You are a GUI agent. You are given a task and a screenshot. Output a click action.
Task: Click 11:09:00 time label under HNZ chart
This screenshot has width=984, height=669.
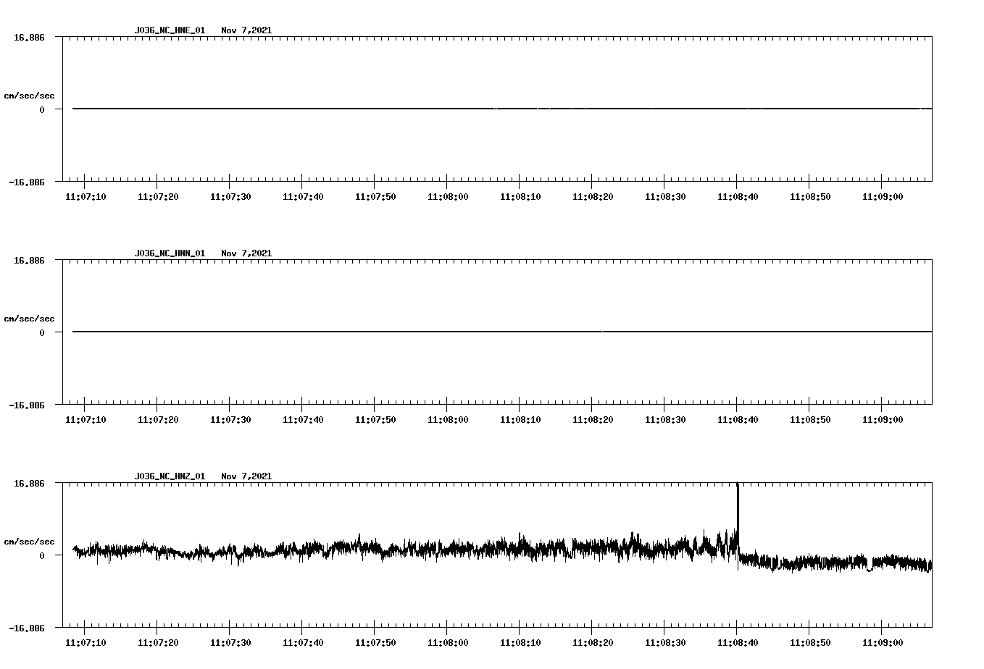[883, 643]
